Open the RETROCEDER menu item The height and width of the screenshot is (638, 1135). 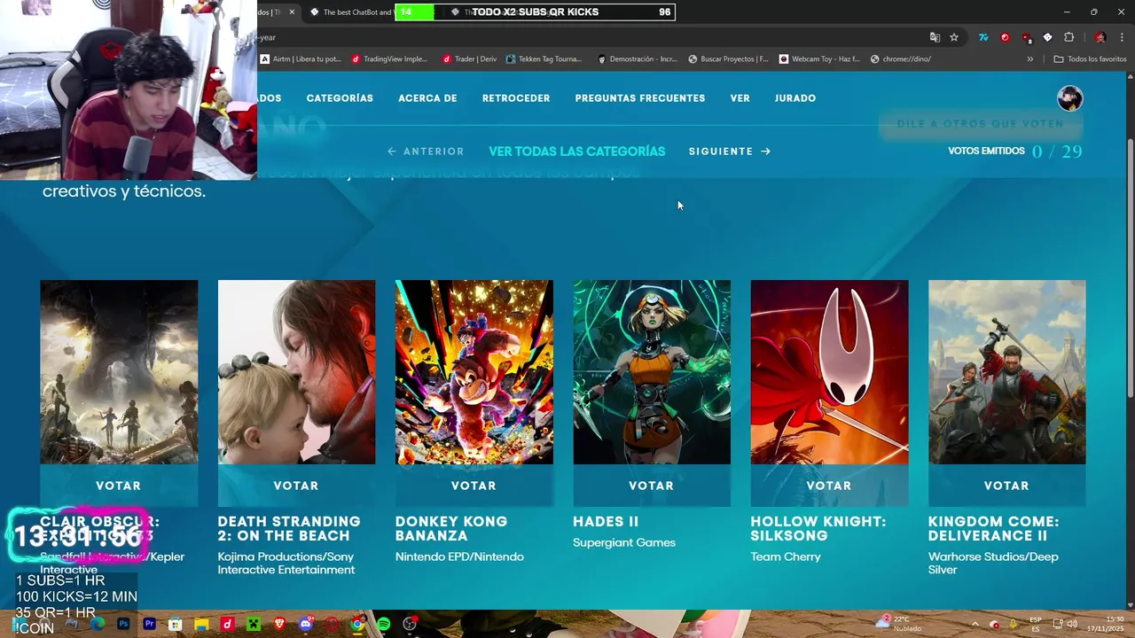[516, 98]
